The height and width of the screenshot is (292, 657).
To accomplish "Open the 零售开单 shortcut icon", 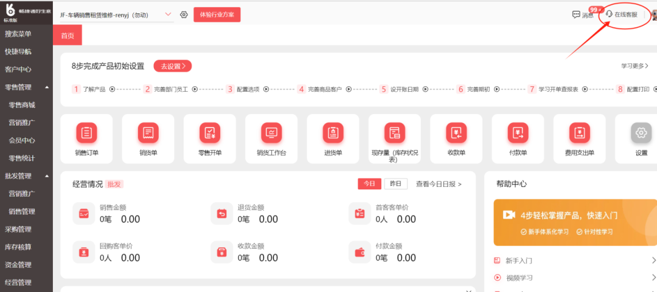I will pos(209,134).
